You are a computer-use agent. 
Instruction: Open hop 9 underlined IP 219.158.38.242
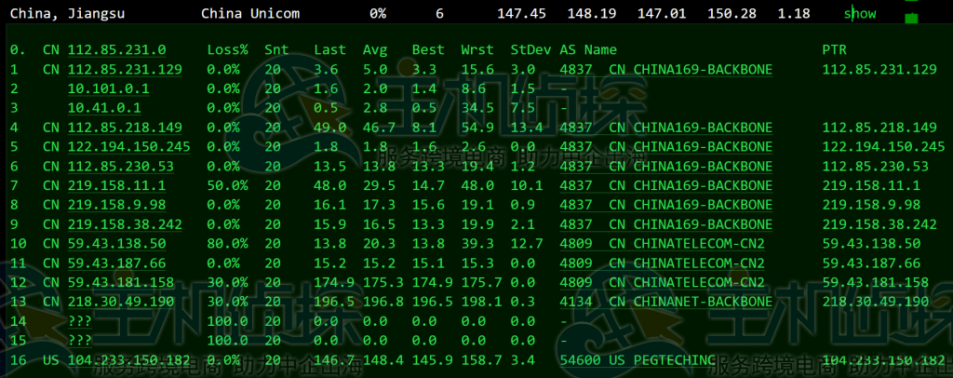coord(125,224)
